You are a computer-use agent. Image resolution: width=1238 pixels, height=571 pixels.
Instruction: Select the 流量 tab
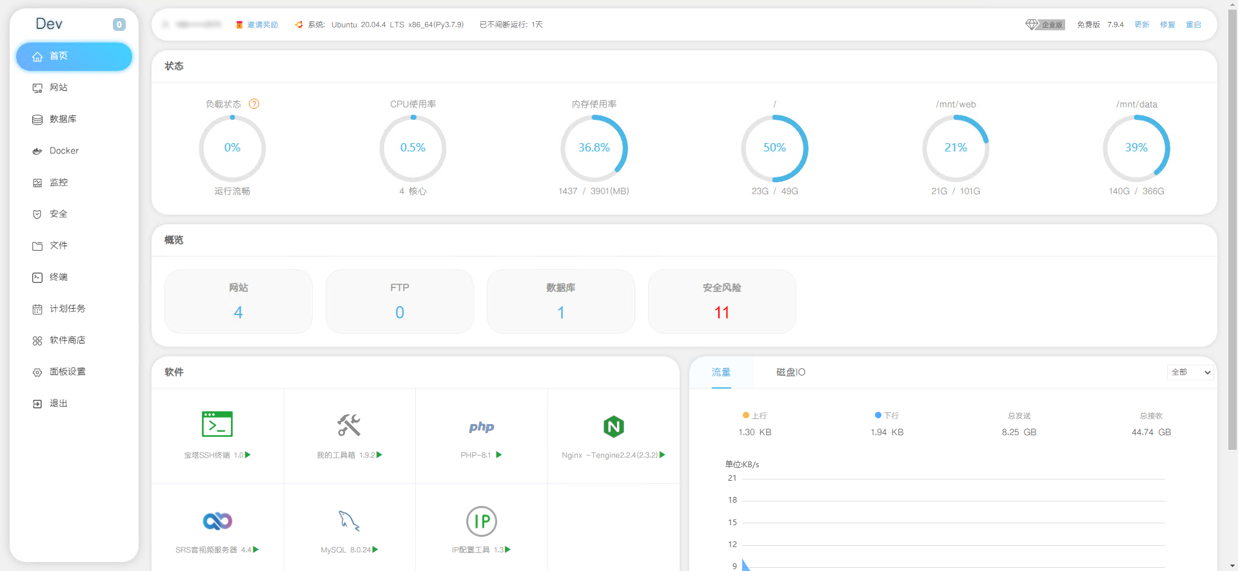coord(721,373)
